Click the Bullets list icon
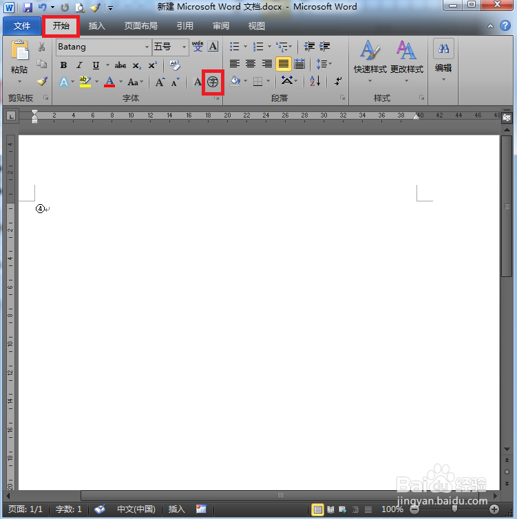Image resolution: width=517 pixels, height=519 pixels. tap(235, 46)
